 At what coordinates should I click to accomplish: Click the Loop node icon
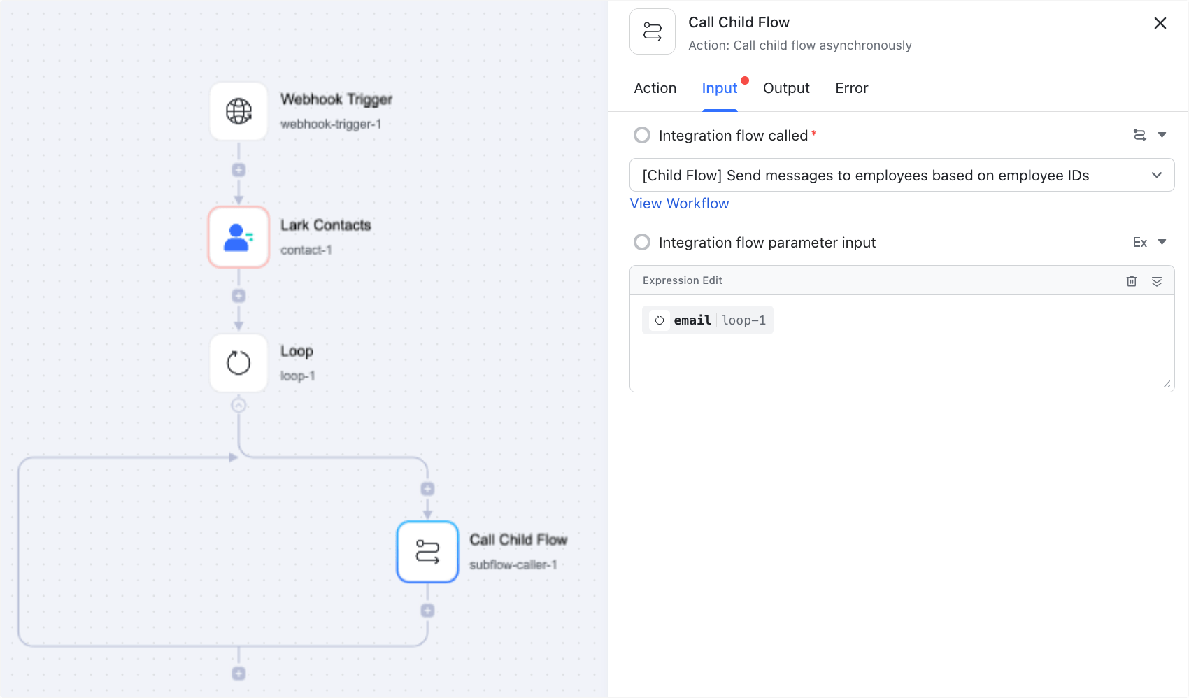point(238,363)
